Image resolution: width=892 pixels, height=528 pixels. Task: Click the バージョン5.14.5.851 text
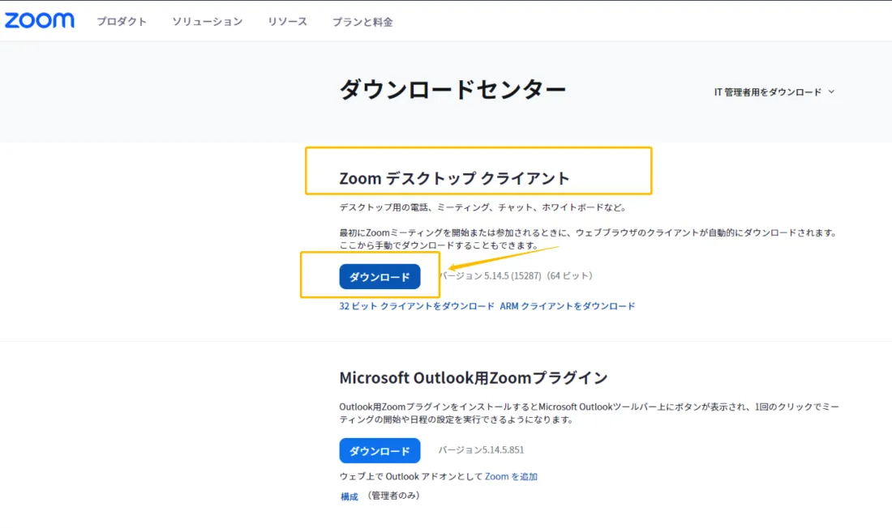pos(481,449)
